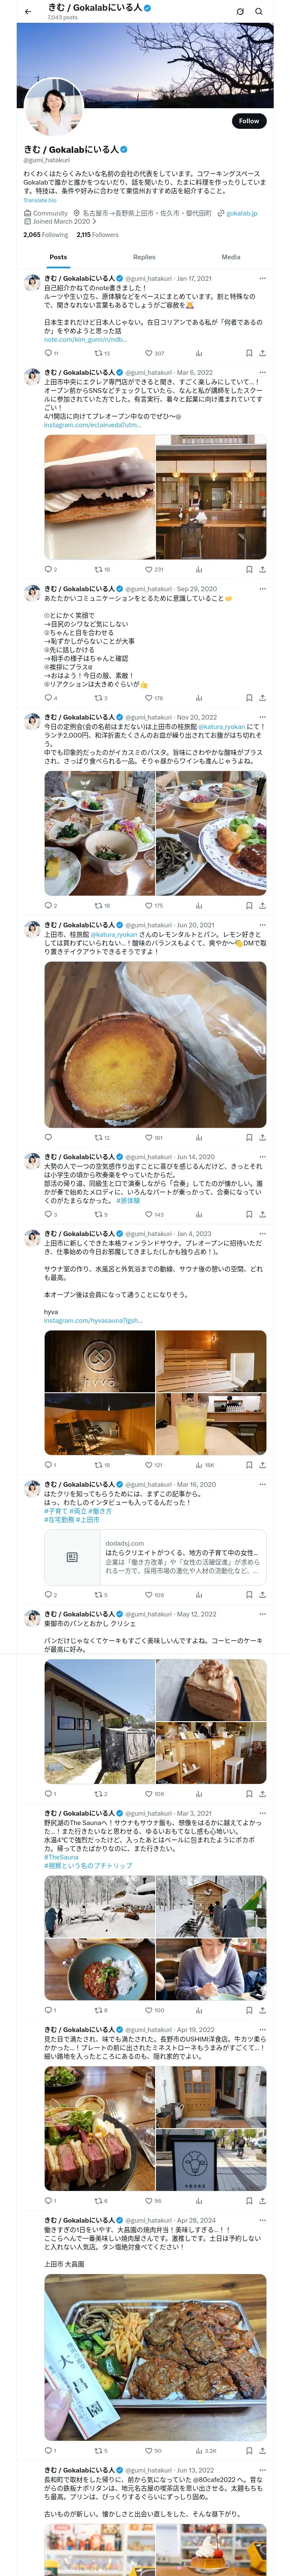This screenshot has height=2576, width=290.
Task: Switch to the Media tab
Action: click(x=231, y=257)
